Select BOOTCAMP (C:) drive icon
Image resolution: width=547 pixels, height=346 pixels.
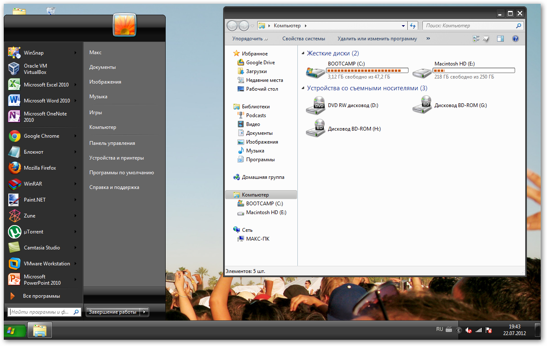pos(315,72)
